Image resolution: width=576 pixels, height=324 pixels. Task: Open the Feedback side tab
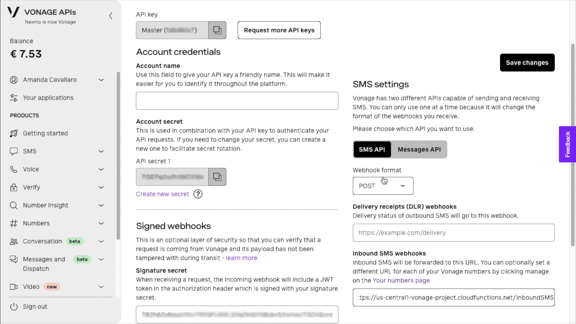coord(567,144)
